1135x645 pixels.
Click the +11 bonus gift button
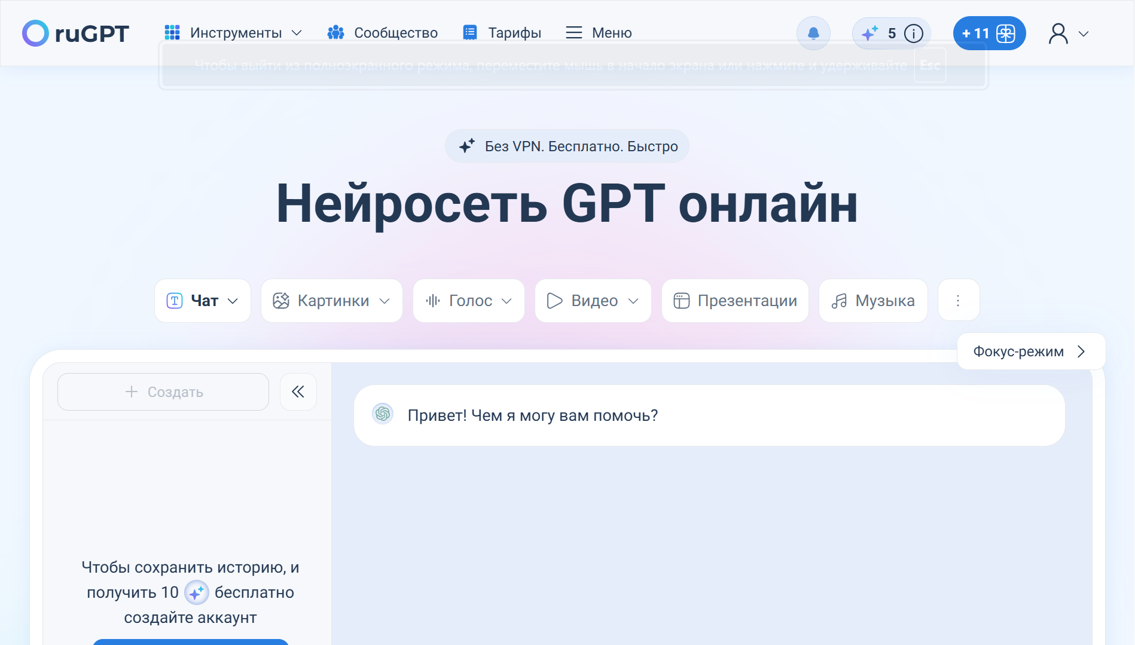coord(989,33)
